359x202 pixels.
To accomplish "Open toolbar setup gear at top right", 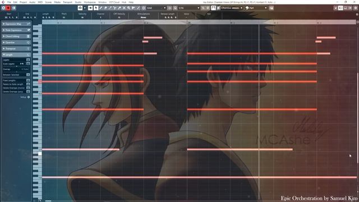I will [x=356, y=8].
